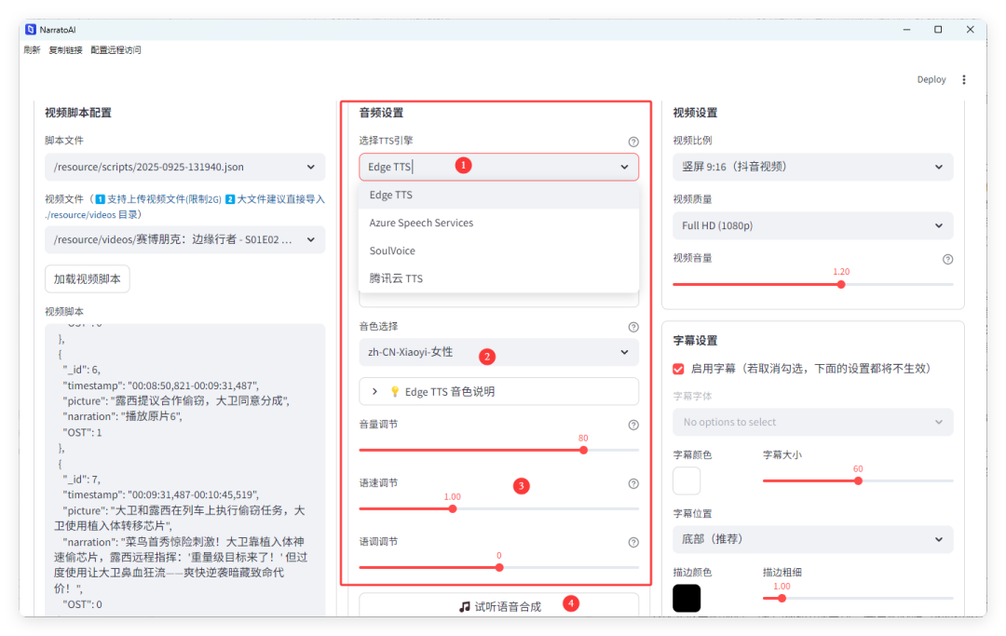Screen dimensions: 1006x636
Task: Click the help icon beside 音色选择
Action: [x=633, y=327]
